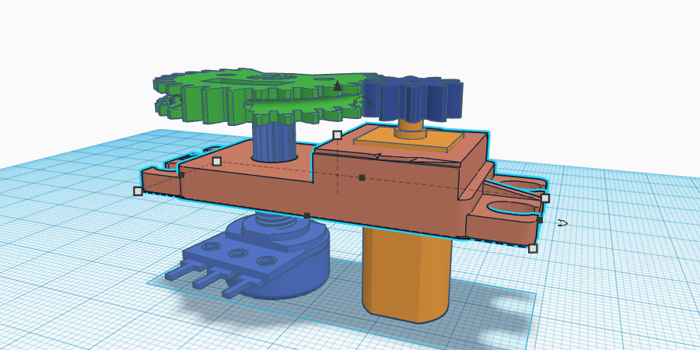
Task: Select white handle at bracket's bottom right corner
Action: [533, 248]
